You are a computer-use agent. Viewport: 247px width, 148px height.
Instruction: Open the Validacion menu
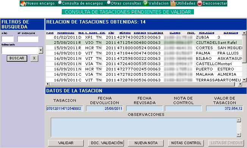coord(158,3)
